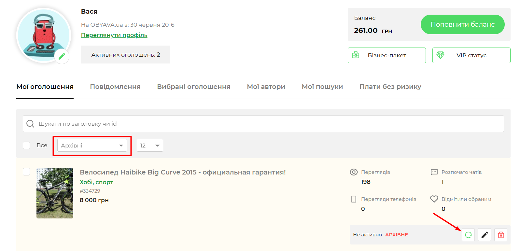The height and width of the screenshot is (251, 521).
Task: Open the bicycle listing thumbnail photo
Action: coord(55,193)
